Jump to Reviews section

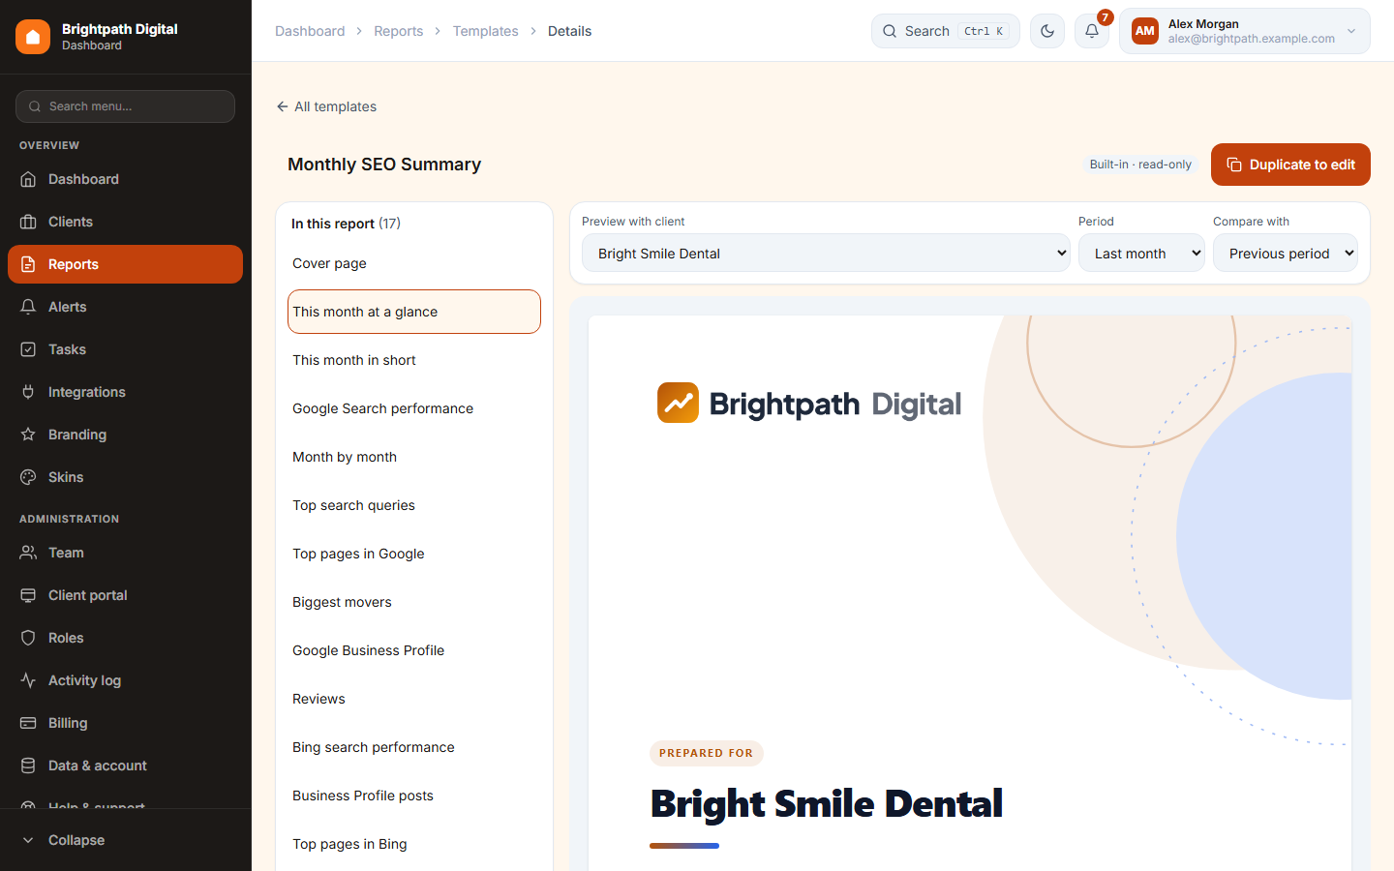tap(414, 699)
